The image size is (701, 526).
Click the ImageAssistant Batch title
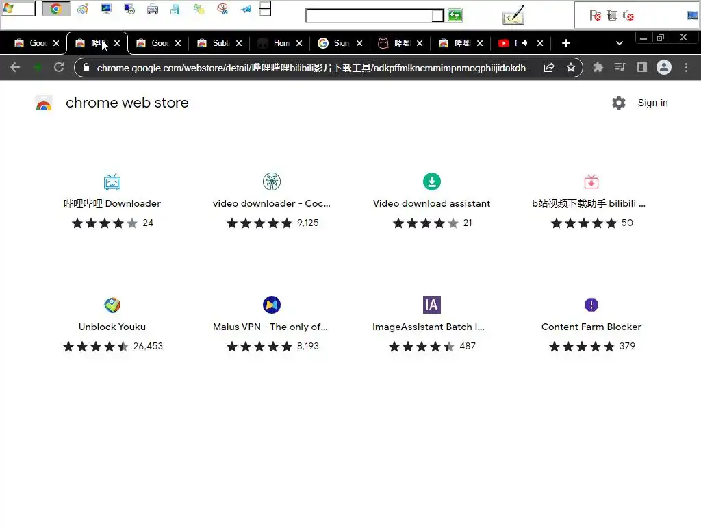click(x=429, y=327)
